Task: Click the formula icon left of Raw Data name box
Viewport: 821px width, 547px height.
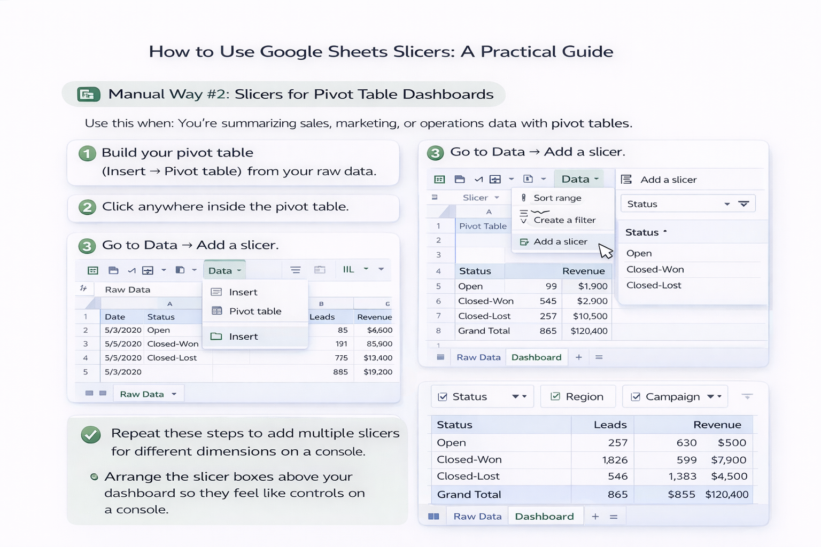Action: click(x=83, y=288)
